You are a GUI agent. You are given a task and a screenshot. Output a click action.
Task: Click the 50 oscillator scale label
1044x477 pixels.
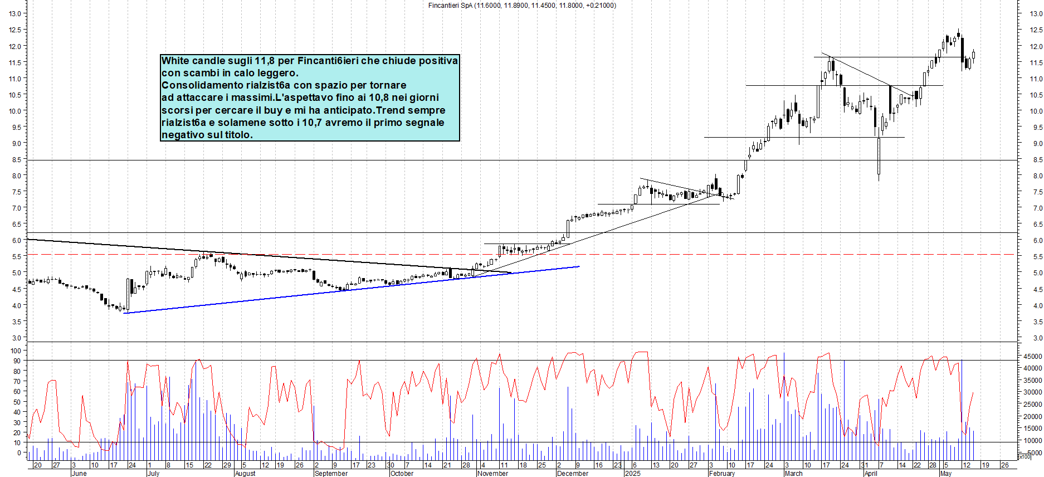coord(17,402)
